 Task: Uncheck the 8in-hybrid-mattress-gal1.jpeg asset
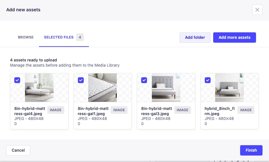pyautogui.click(x=81, y=80)
